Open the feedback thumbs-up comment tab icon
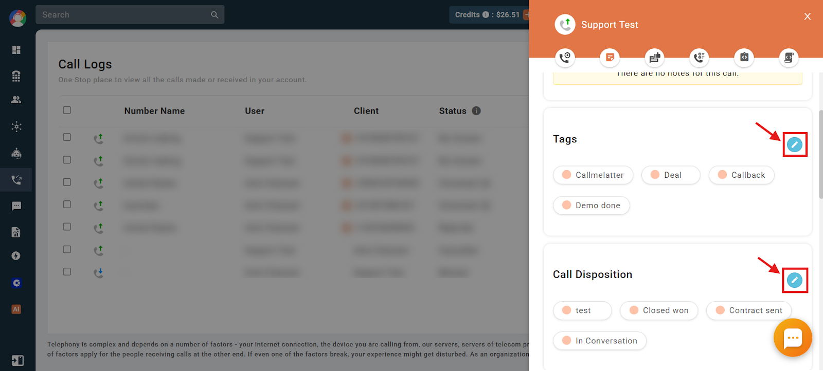 tap(654, 58)
